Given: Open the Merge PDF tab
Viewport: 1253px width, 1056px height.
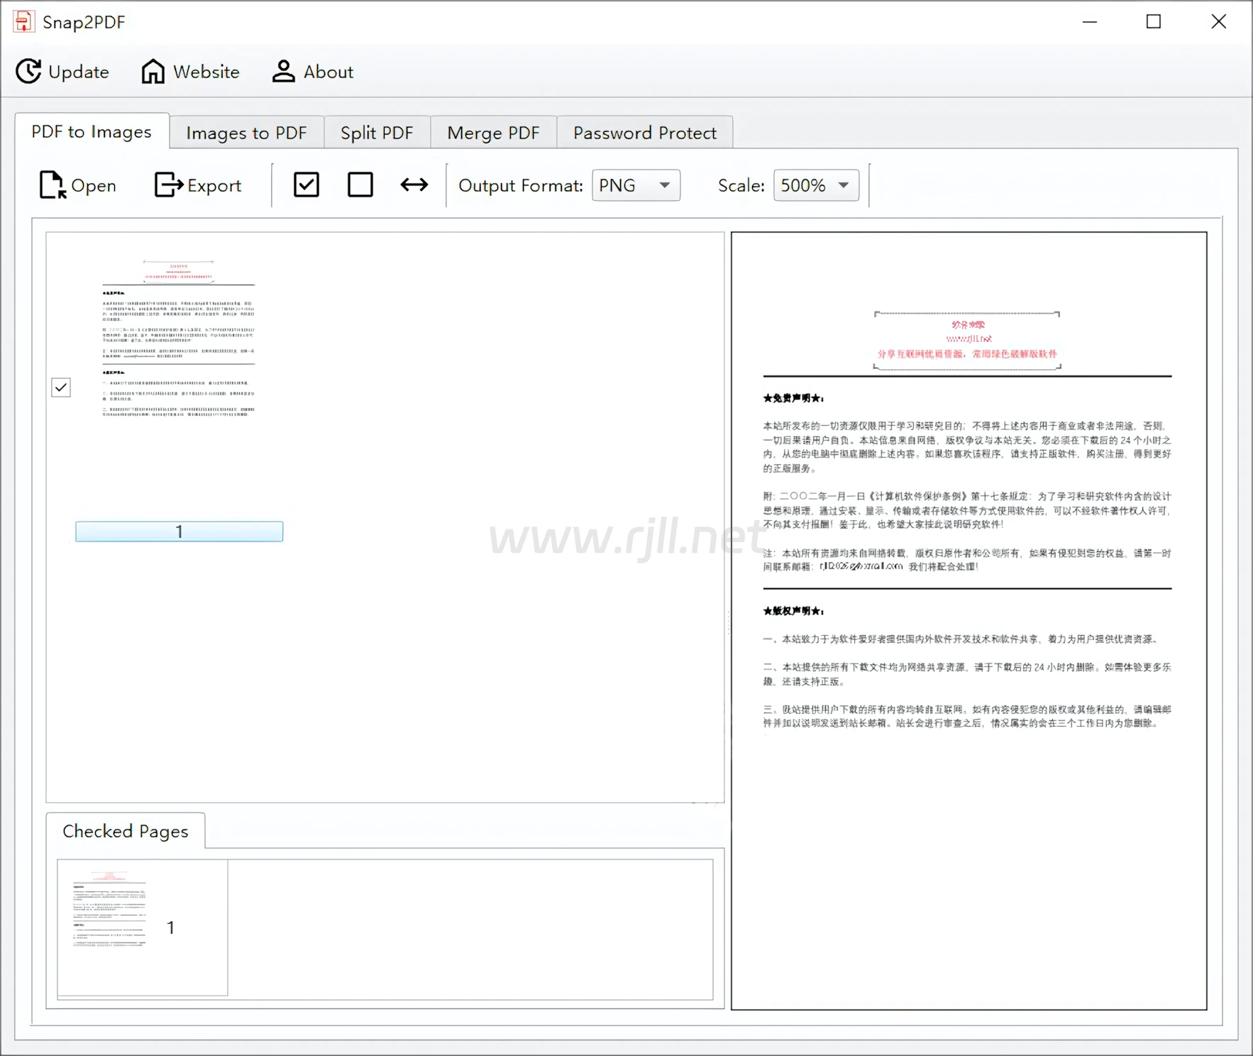Looking at the screenshot, I should pyautogui.click(x=493, y=133).
